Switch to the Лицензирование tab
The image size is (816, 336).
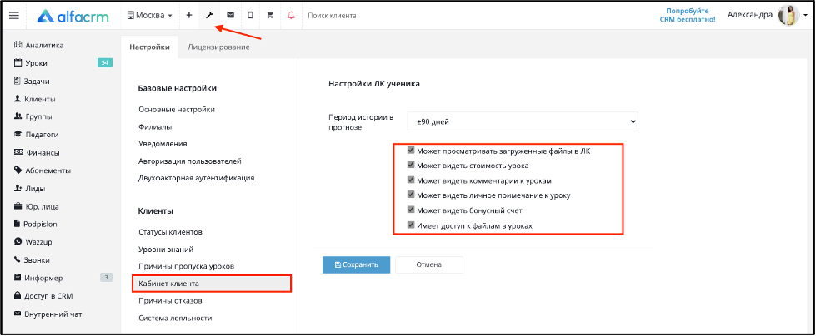click(x=218, y=47)
